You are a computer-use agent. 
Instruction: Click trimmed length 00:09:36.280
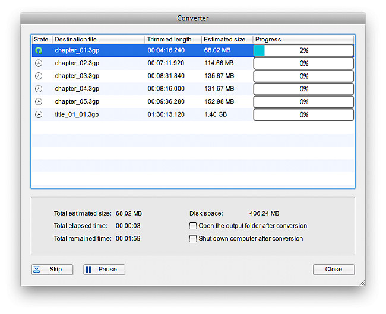(166, 101)
